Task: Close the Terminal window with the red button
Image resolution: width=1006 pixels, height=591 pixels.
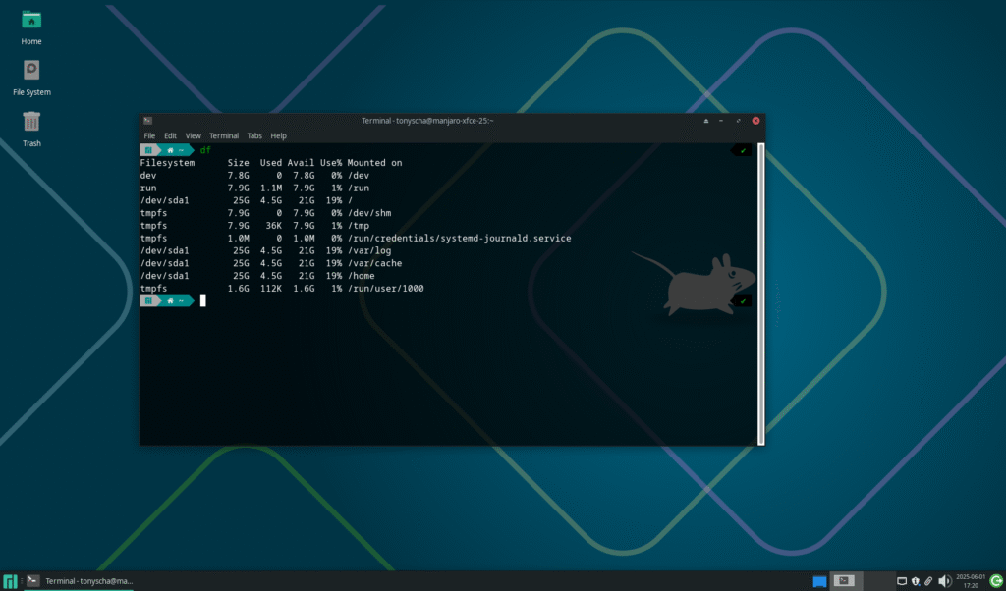Action: [x=755, y=121]
